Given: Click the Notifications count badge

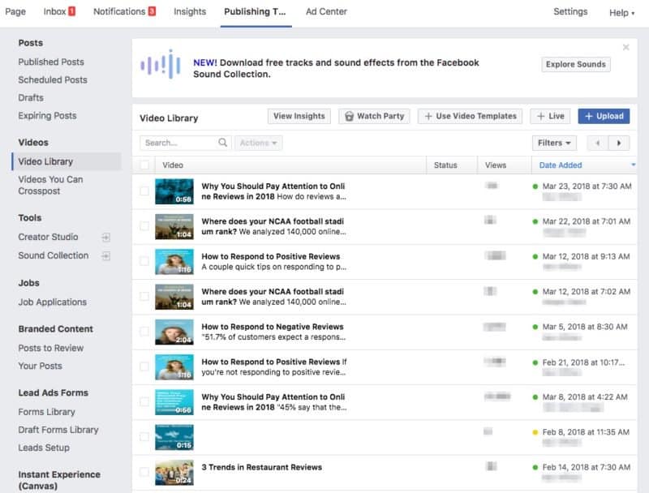Looking at the screenshot, I should point(152,11).
